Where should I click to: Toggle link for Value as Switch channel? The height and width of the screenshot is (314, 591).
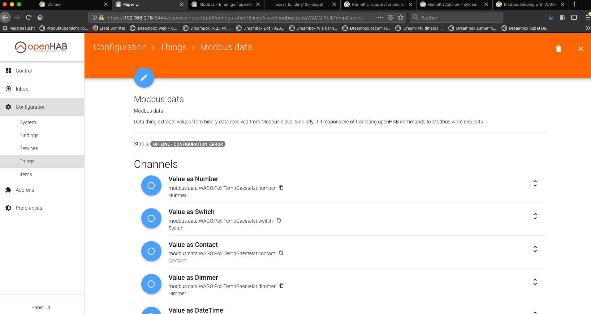(151, 218)
